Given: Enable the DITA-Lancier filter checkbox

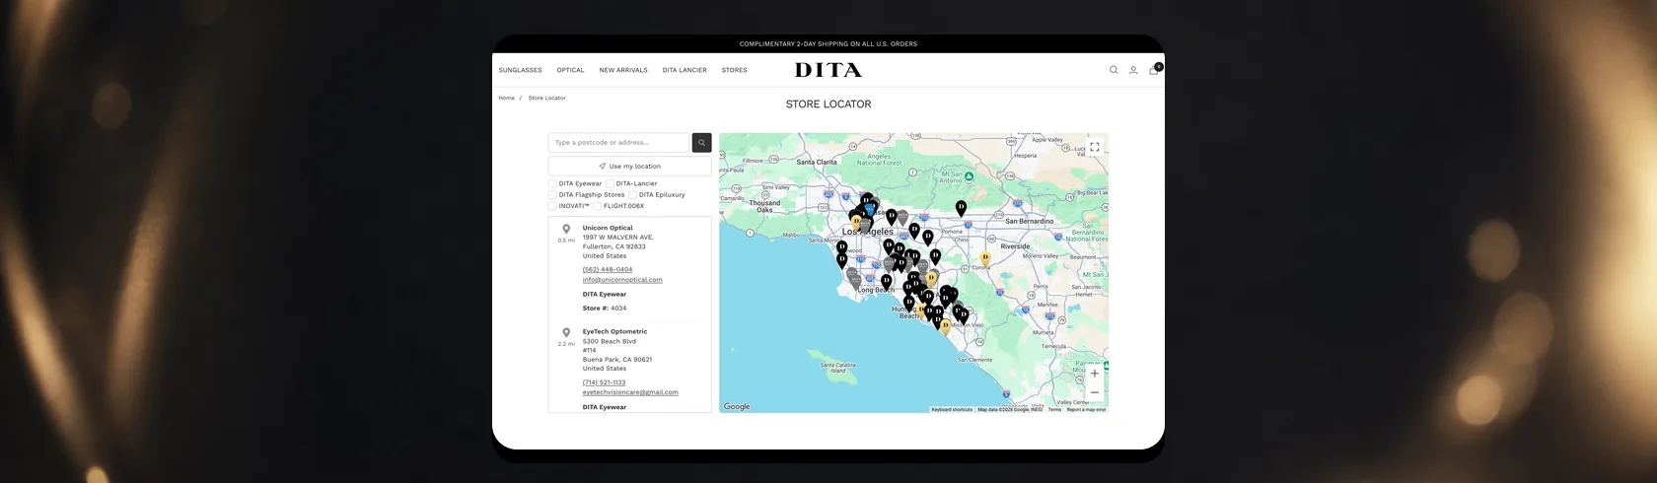Looking at the screenshot, I should [610, 183].
